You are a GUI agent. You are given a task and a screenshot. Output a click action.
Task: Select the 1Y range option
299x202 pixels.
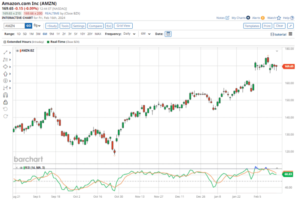pos(58,34)
